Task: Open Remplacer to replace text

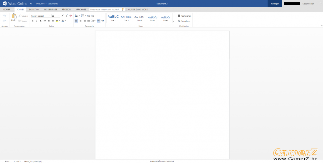Action: click(184, 21)
